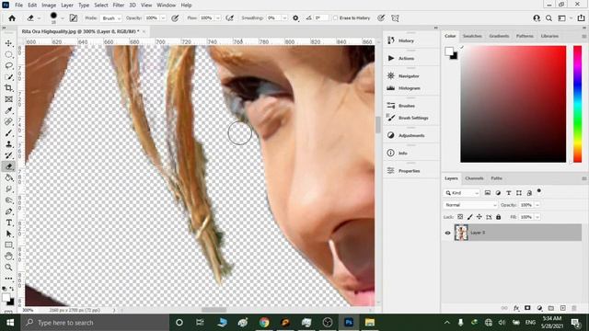
Task: Open the brush settings panel toggle icon
Action: (74, 18)
